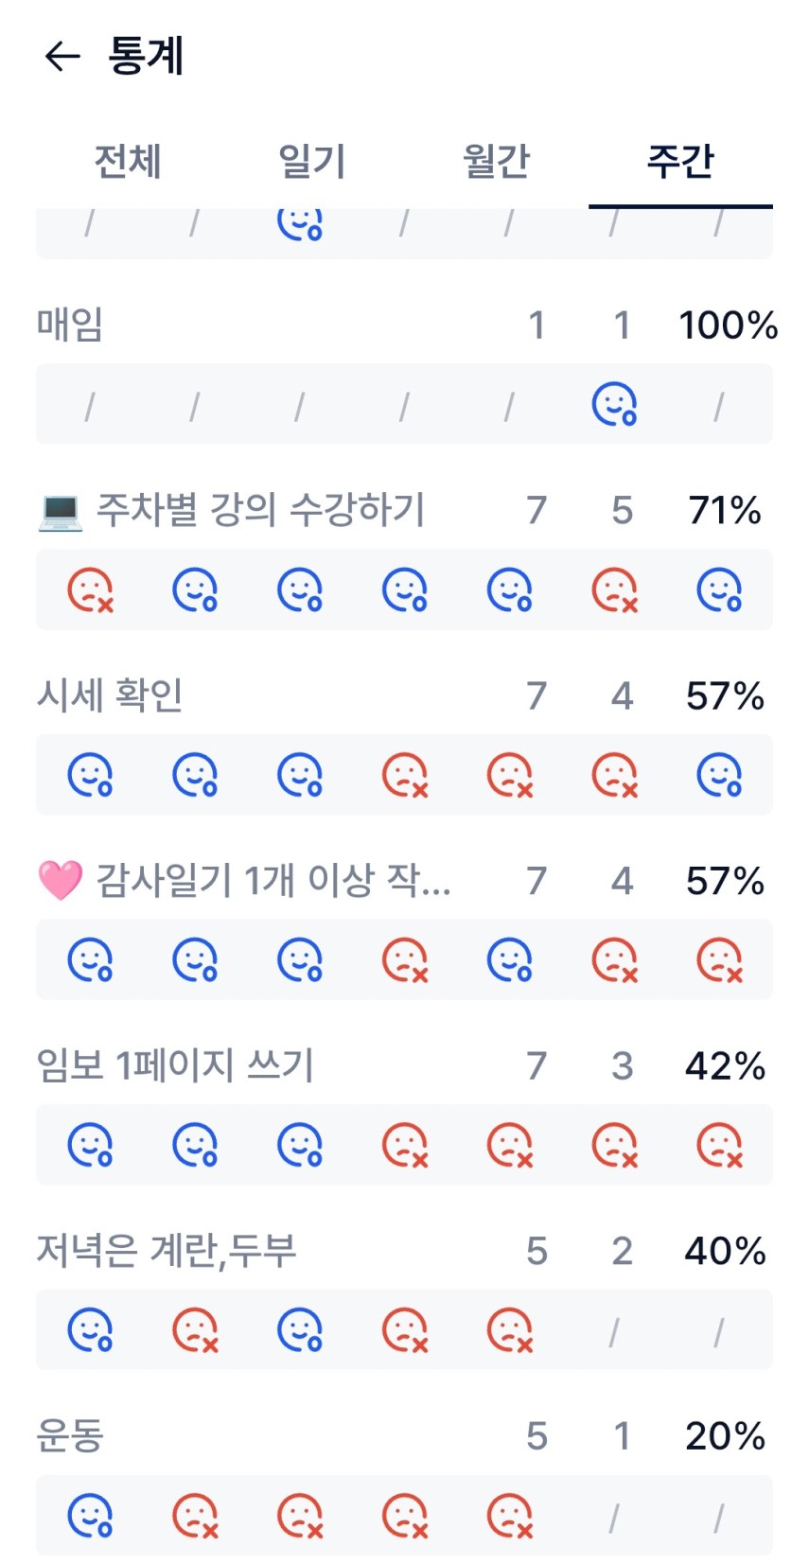Tap first blue smiley in 시세 확인 row

[x=90, y=776]
